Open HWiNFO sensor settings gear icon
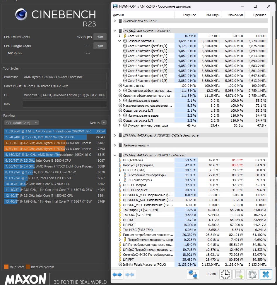Viewport: 277px width, 285px height. 252,274
